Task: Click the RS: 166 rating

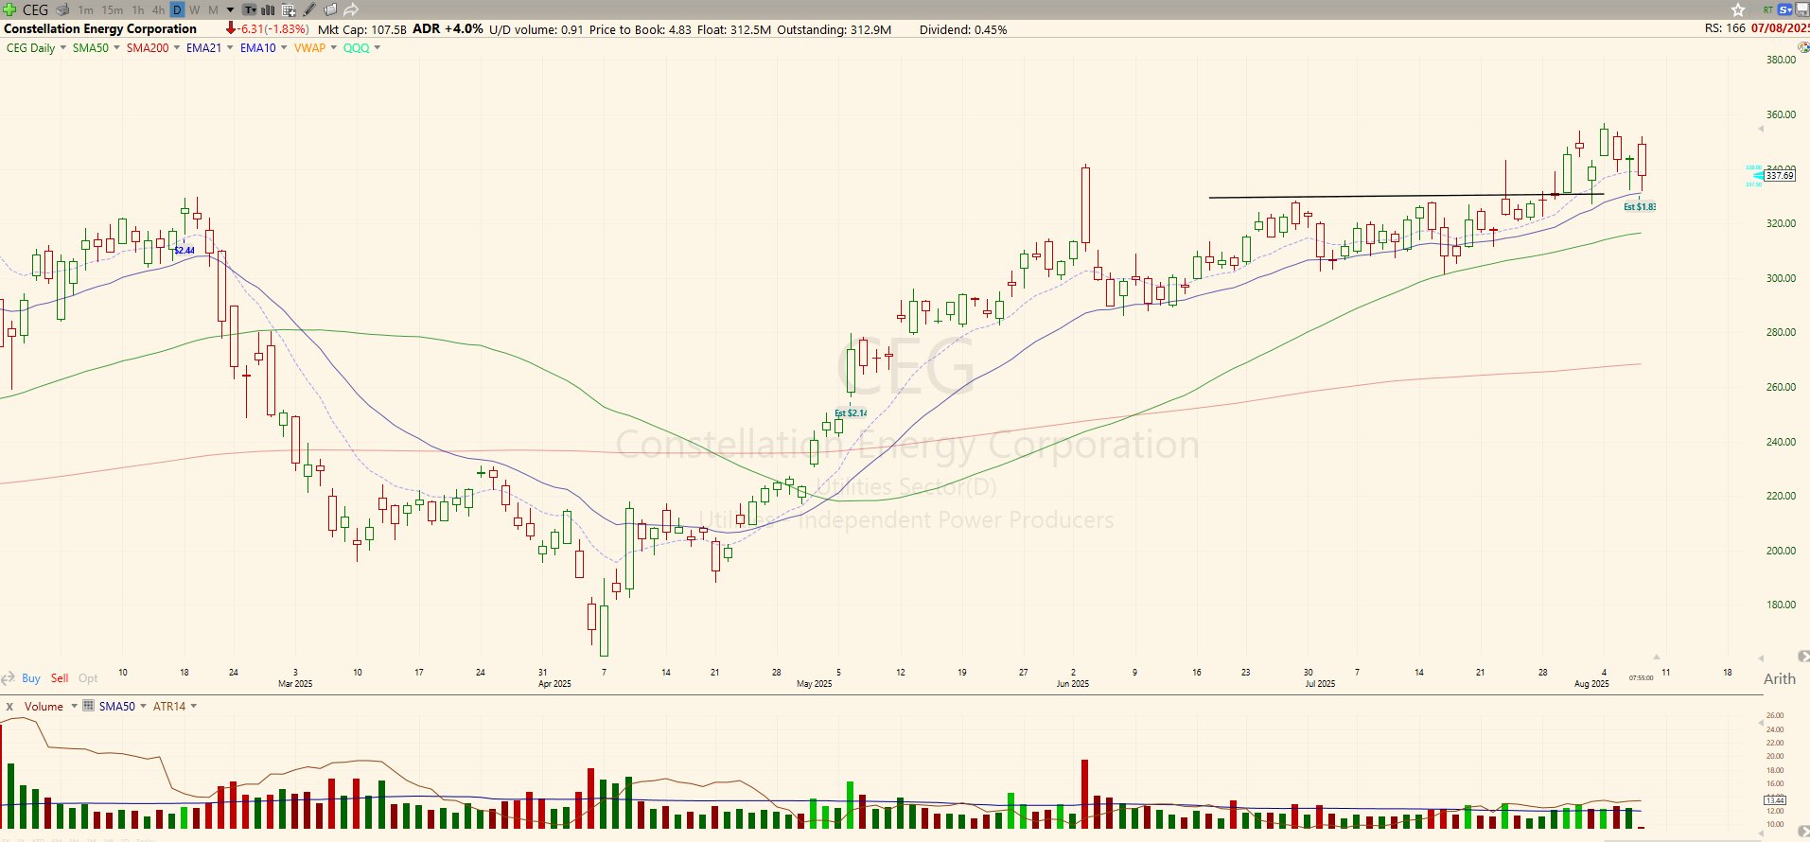Action: (1725, 28)
